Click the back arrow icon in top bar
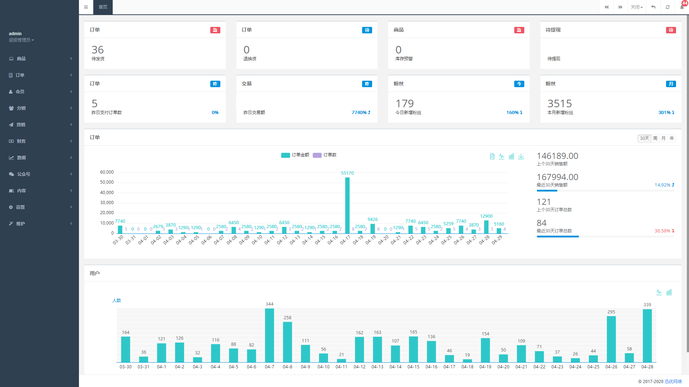Image resolution: width=689 pixels, height=387 pixels. [x=653, y=7]
